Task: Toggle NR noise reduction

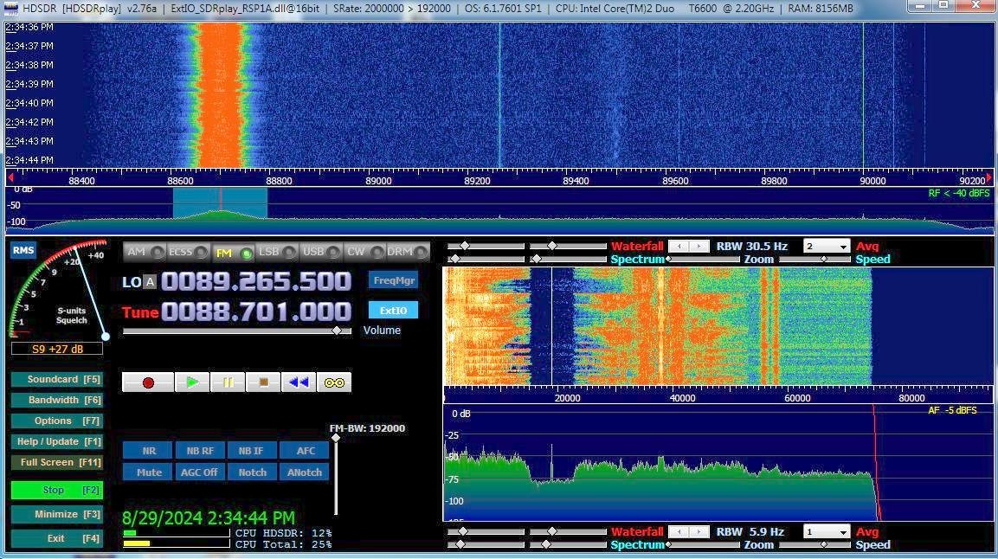Action: point(148,450)
